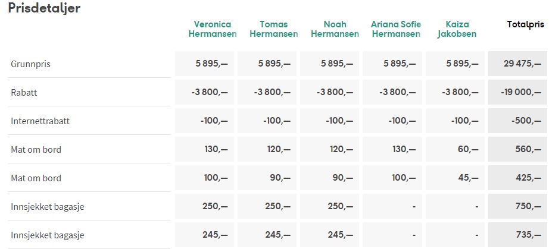Click the second Mat om bord label
The width and height of the screenshot is (549, 249).
[x=36, y=178]
